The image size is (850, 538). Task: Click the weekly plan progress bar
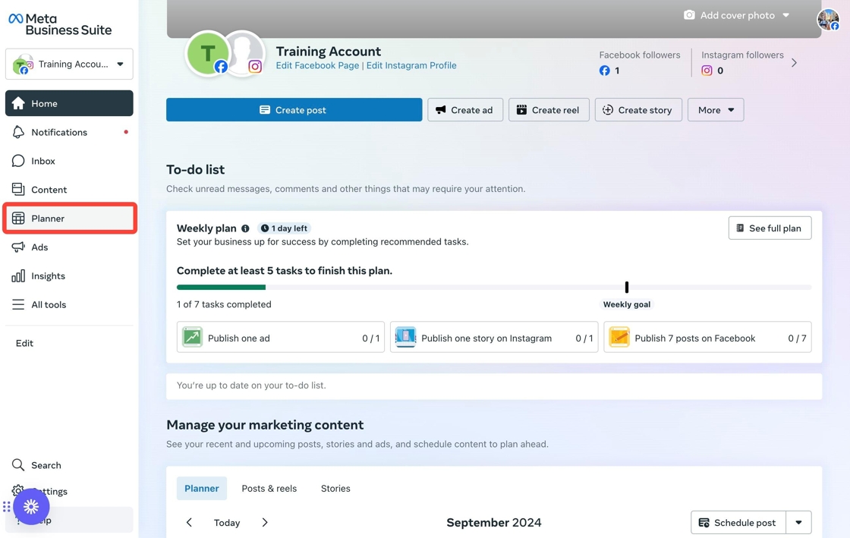click(494, 287)
